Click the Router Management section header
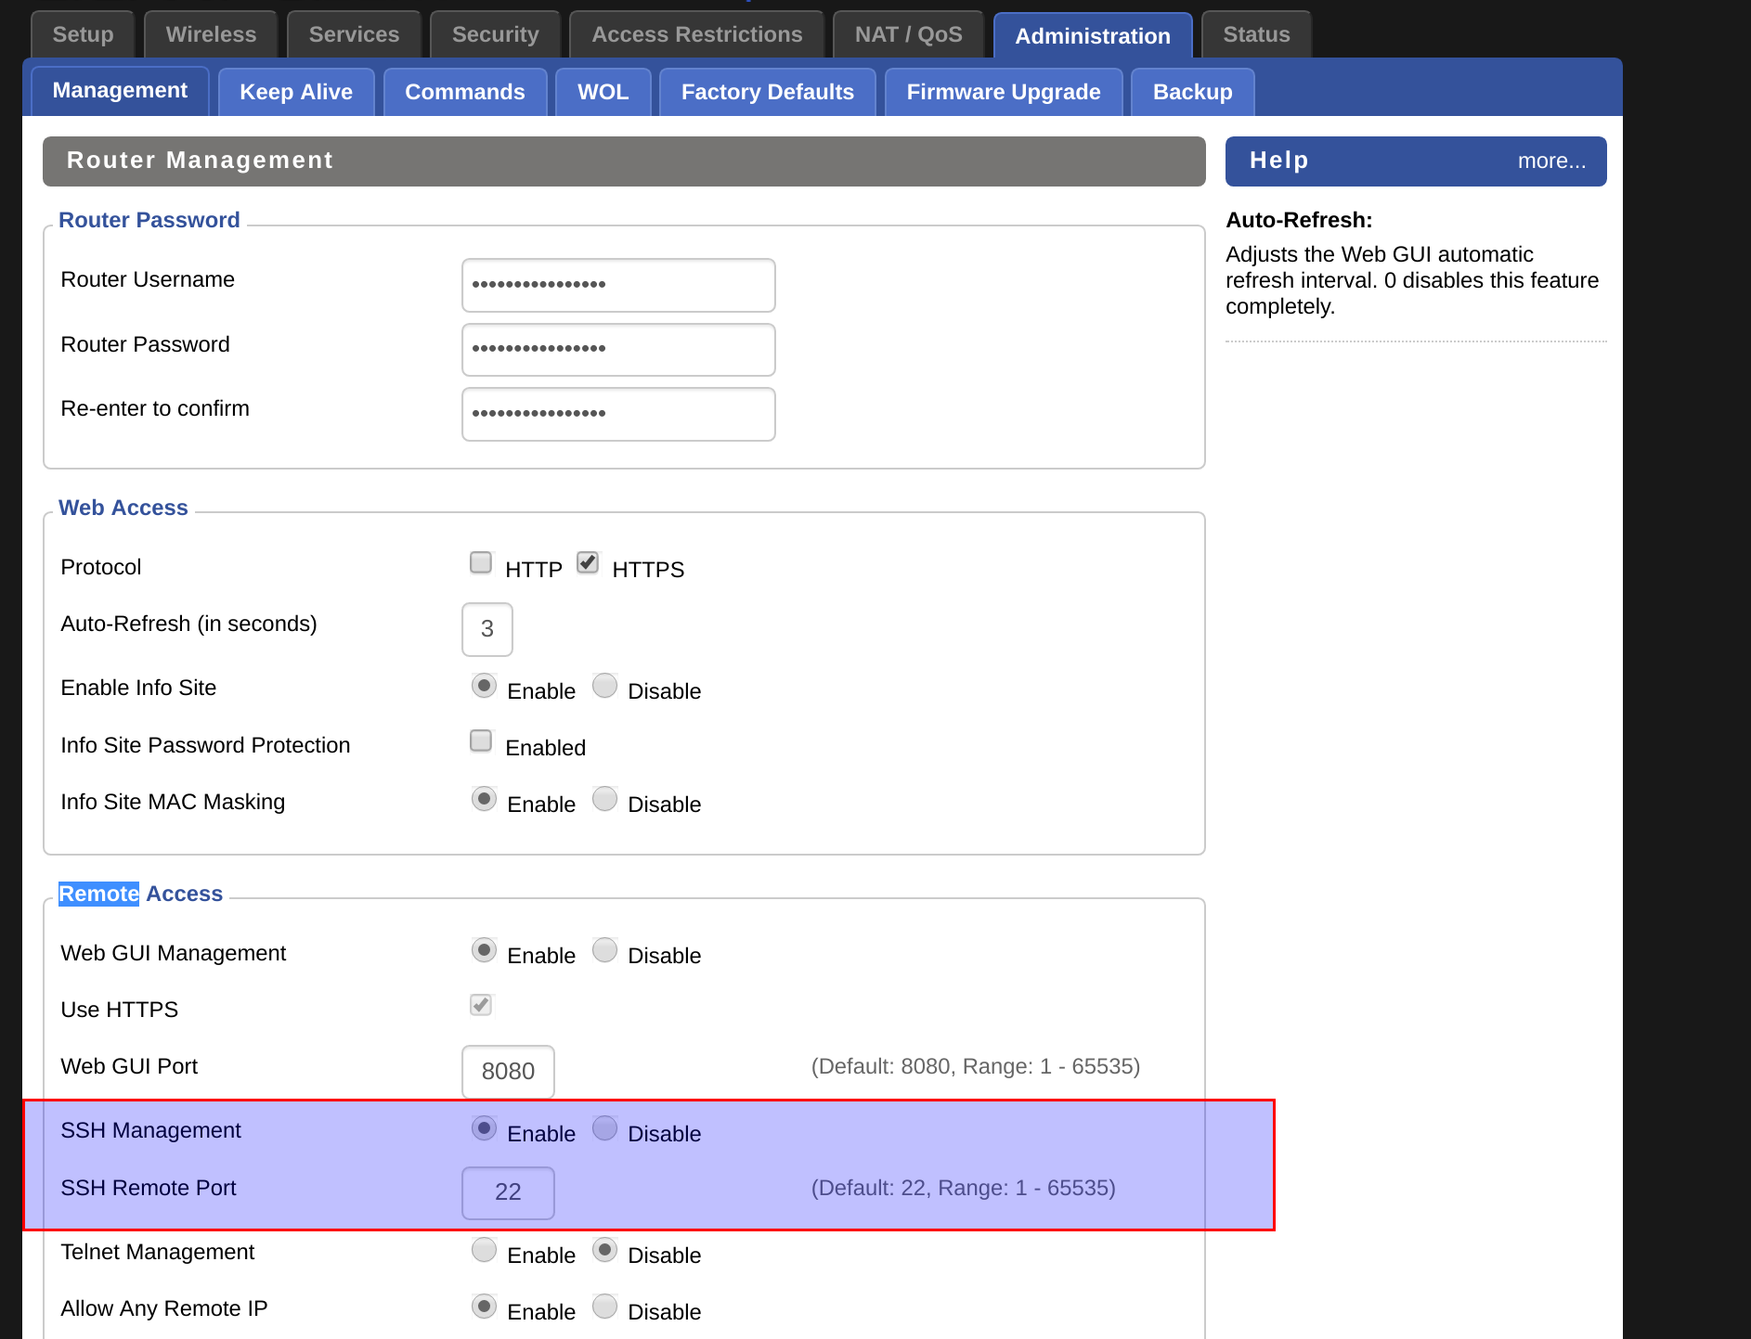The width and height of the screenshot is (1751, 1339). coord(624,161)
